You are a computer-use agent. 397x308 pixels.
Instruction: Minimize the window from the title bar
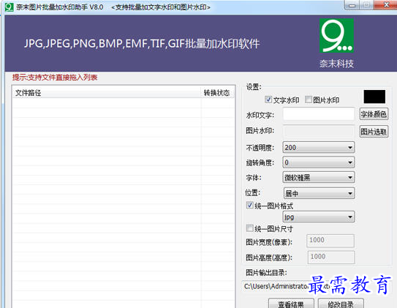point(352,5)
